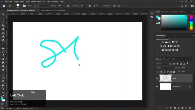Screen dimensions: 195x110
Task: Toggle lock image pixels brush icon
Action: click(165, 72)
